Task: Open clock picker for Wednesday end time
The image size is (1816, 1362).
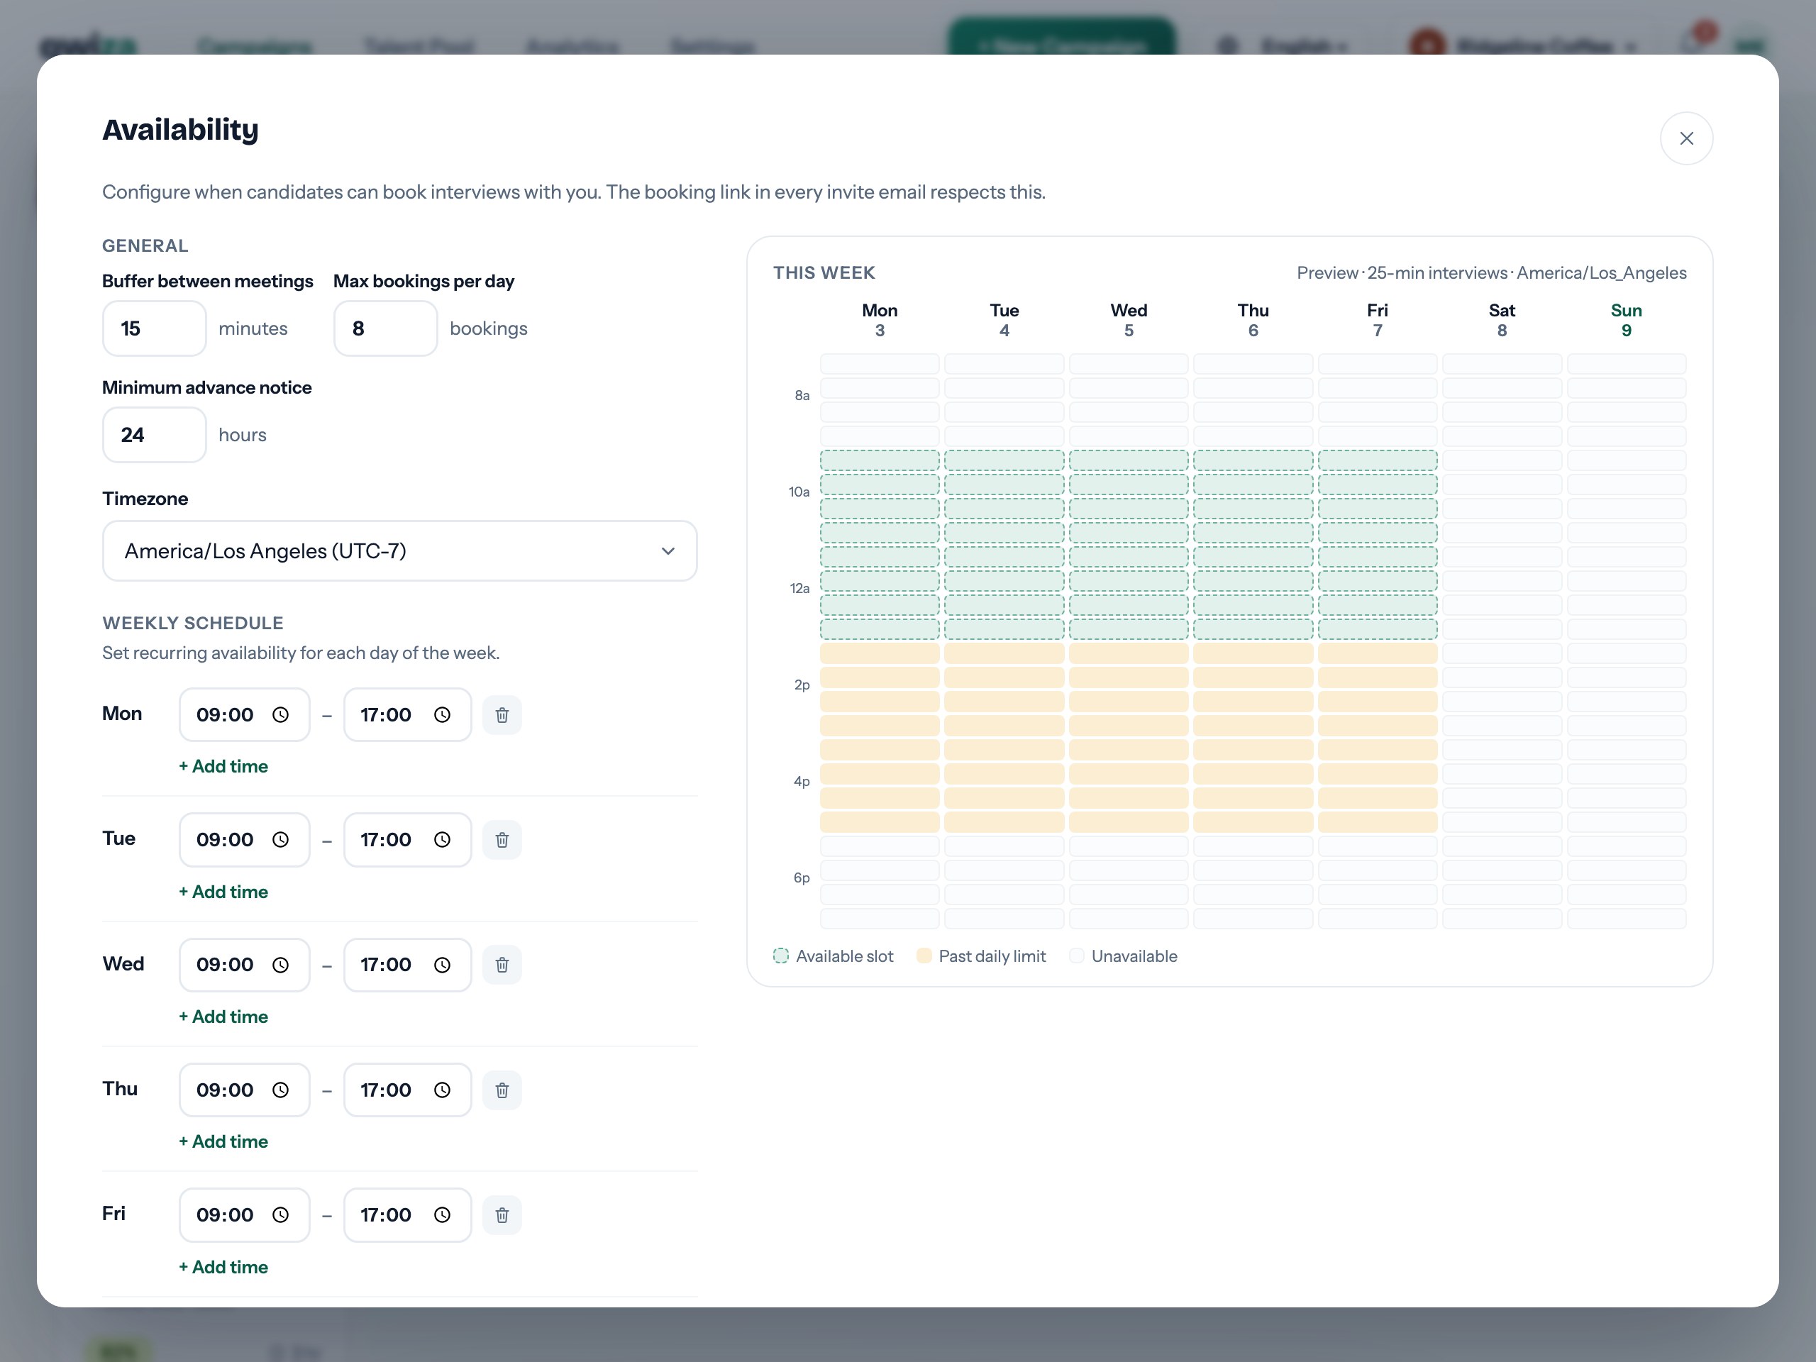Action: [x=443, y=965]
